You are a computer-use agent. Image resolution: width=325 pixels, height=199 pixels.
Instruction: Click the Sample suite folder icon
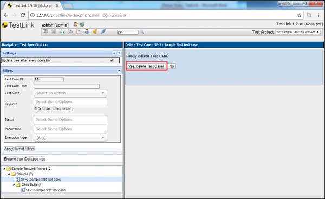pos(13,174)
